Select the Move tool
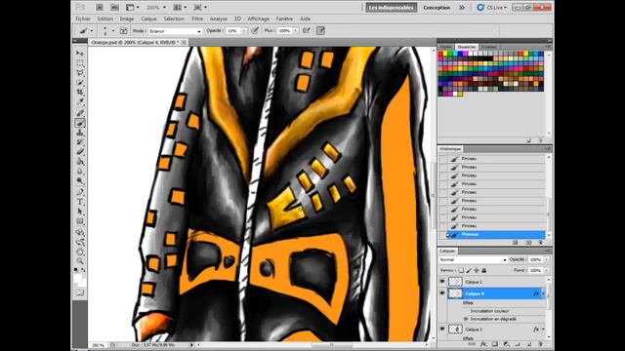This screenshot has width=625, height=351. click(x=80, y=54)
